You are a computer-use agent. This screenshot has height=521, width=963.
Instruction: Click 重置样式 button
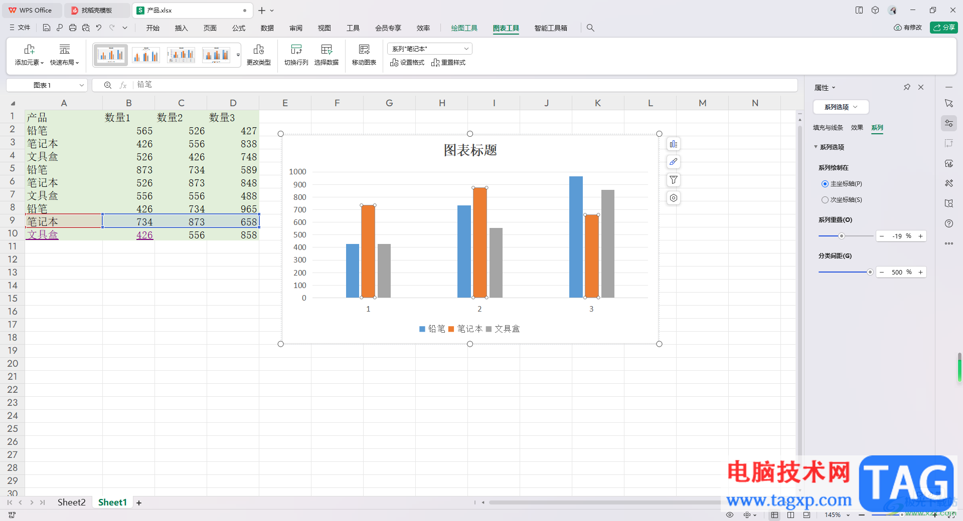(448, 63)
